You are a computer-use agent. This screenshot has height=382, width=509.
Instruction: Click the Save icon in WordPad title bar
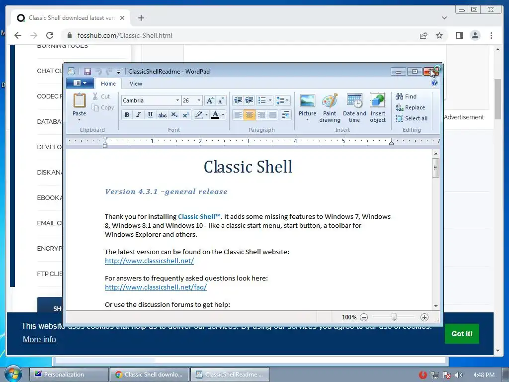87,72
